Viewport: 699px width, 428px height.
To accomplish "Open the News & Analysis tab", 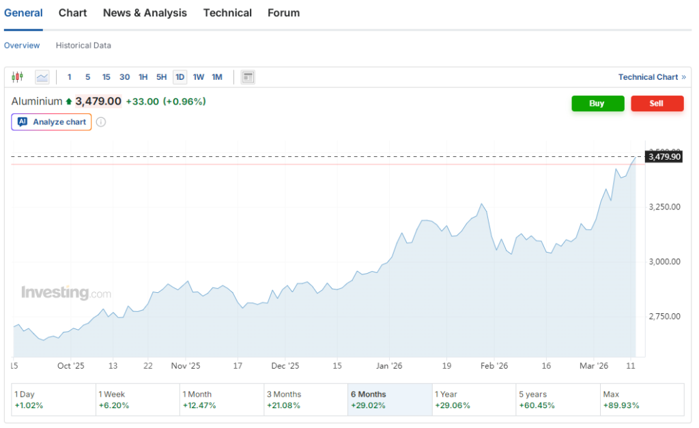I will tap(145, 13).
